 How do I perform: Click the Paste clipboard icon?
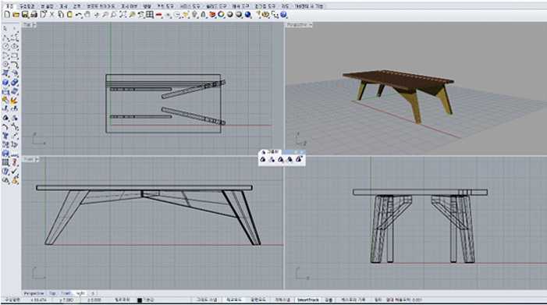click(69, 14)
